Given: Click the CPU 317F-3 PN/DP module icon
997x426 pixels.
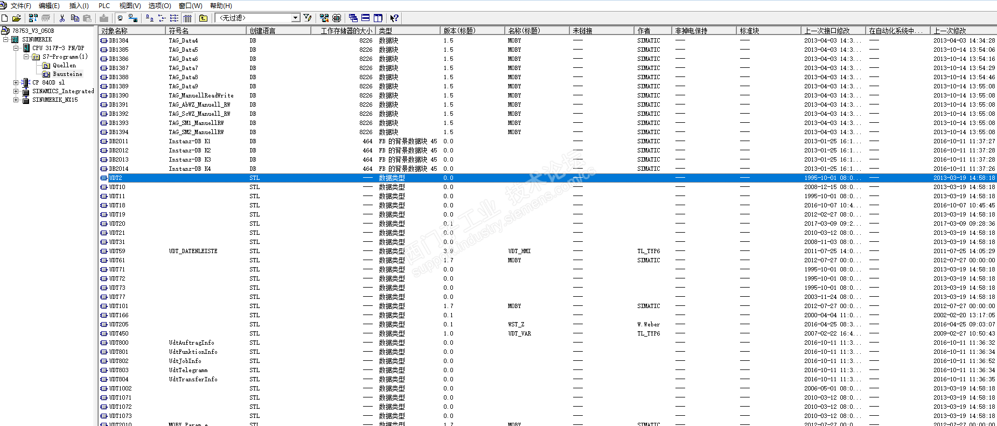Looking at the screenshot, I should click(26, 48).
